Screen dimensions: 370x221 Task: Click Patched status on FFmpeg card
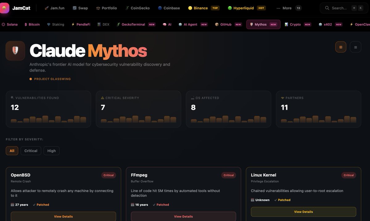(161, 205)
